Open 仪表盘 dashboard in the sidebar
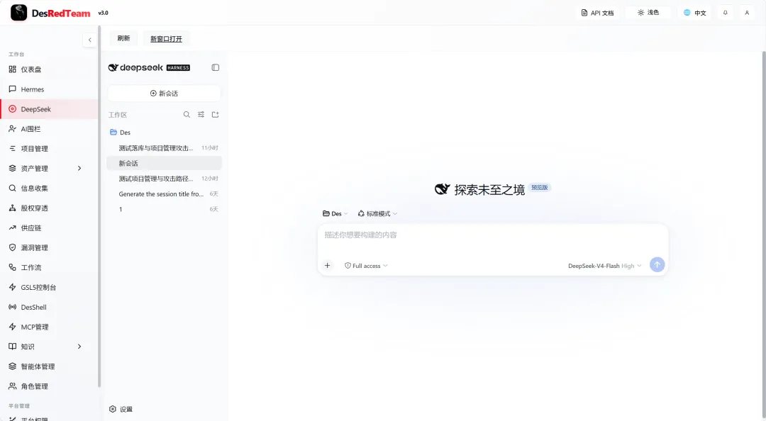This screenshot has height=421, width=766. click(49, 69)
